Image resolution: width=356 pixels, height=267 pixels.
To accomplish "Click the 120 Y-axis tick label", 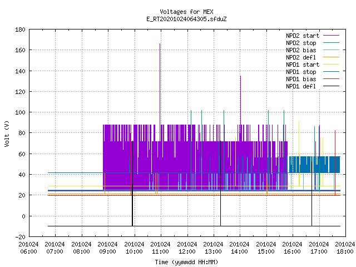I will point(20,92).
